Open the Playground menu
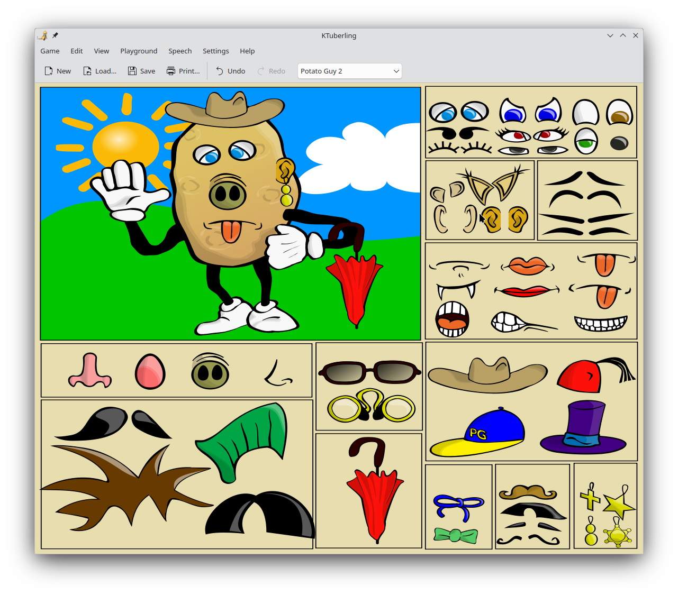The height and width of the screenshot is (595, 678). [x=139, y=51]
